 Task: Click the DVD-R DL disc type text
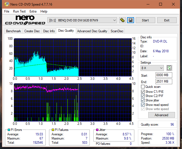click(160, 41)
